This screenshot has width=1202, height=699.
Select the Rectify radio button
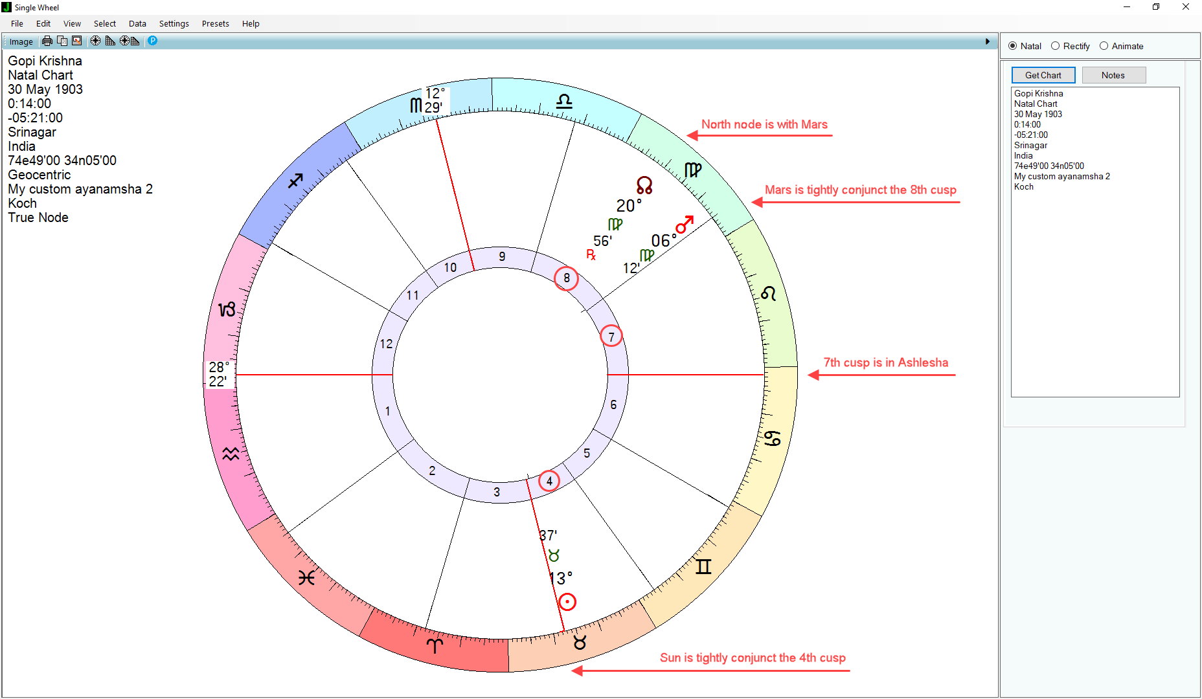(1056, 46)
